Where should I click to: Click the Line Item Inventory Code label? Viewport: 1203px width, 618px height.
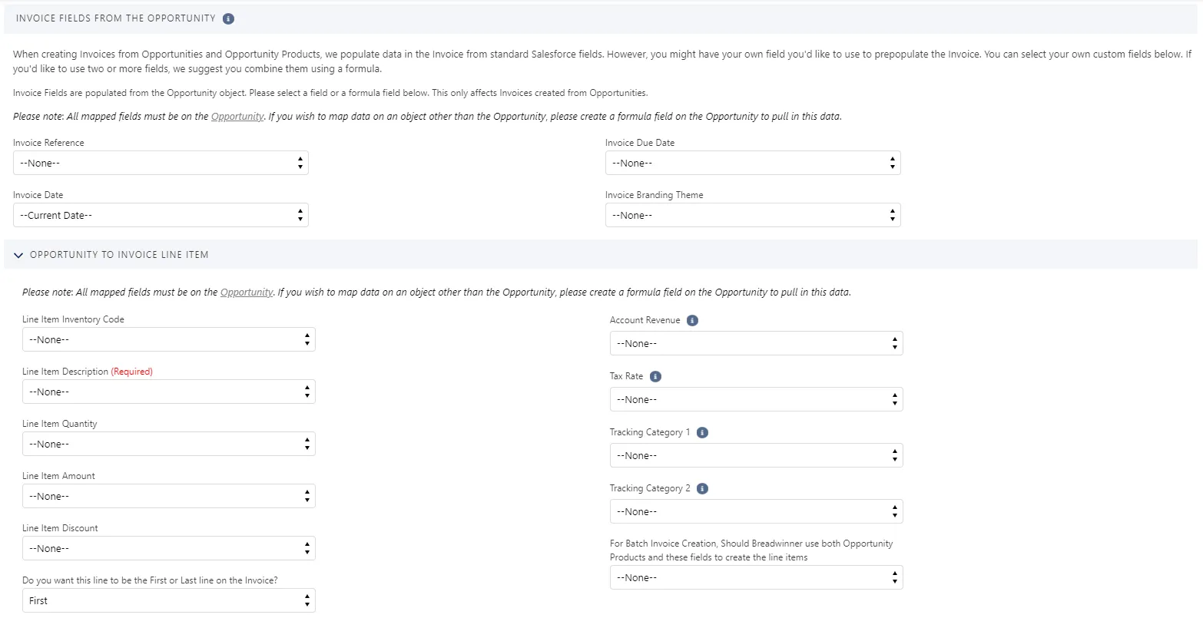point(73,319)
